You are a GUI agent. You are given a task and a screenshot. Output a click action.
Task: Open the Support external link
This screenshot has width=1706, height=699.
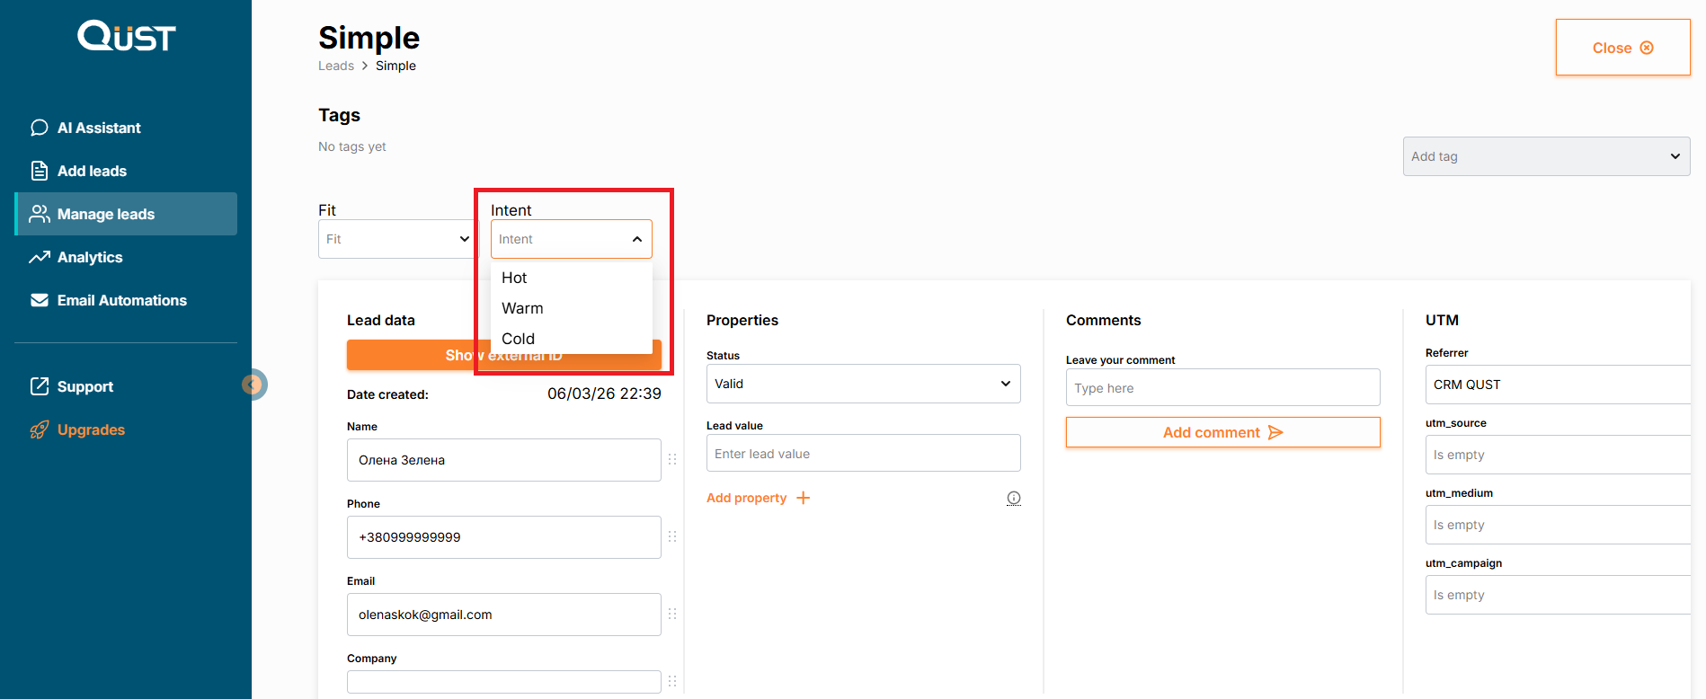(x=84, y=386)
